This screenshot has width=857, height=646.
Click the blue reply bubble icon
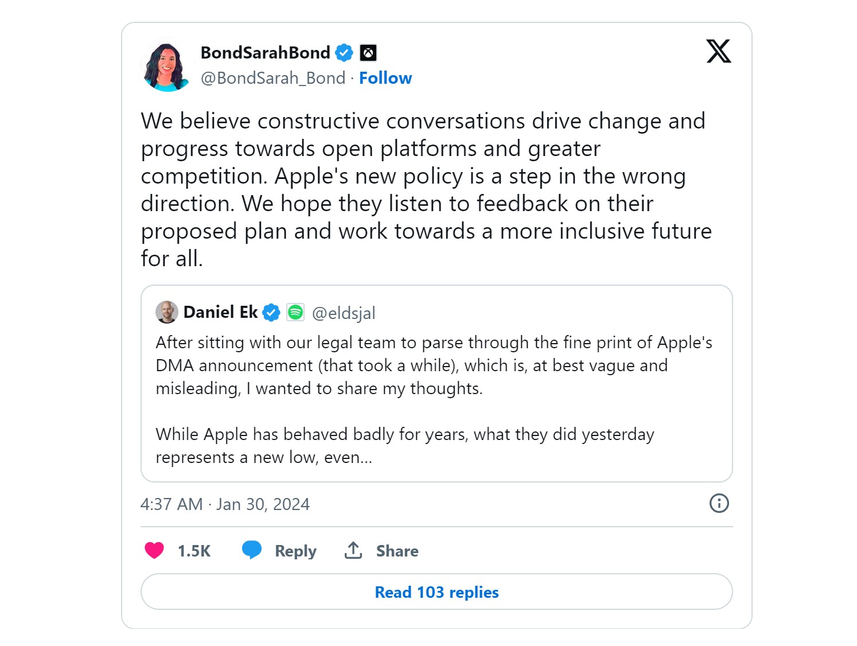(x=252, y=550)
